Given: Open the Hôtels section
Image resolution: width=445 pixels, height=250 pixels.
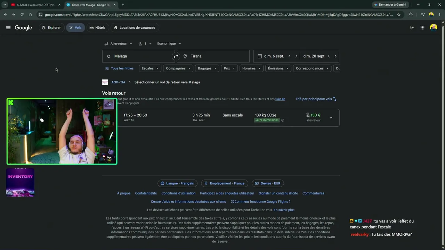Looking at the screenshot, I should click(x=98, y=28).
